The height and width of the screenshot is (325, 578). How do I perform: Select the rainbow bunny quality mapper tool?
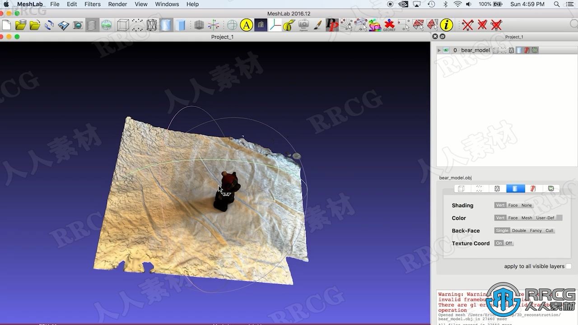pyautogui.click(x=375, y=25)
